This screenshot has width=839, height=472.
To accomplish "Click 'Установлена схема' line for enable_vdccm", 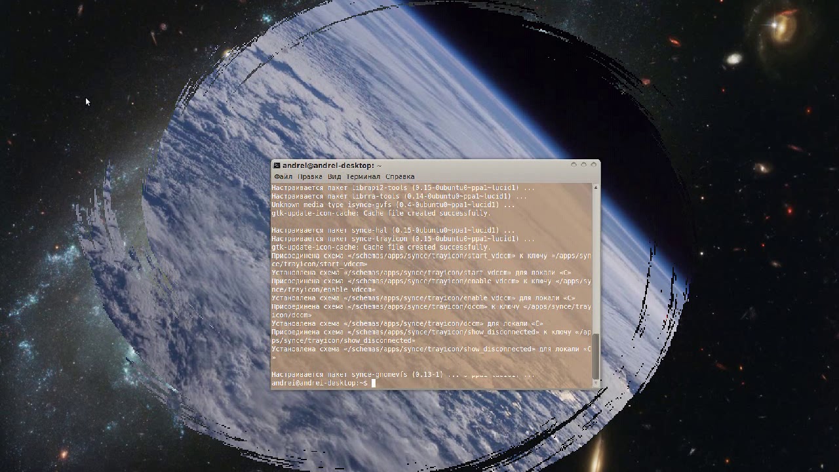I will [423, 298].
